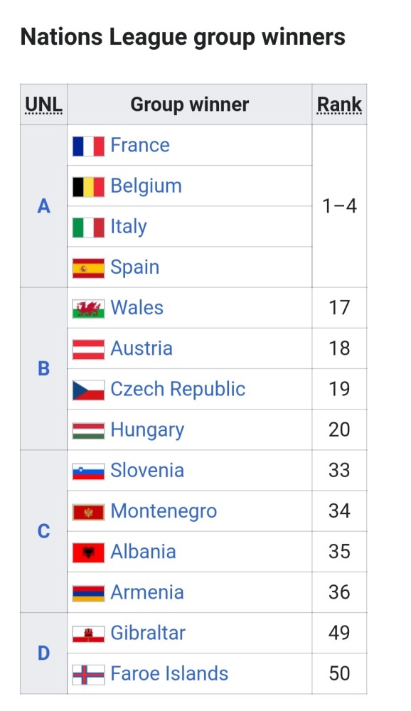Click the Czech Republic flag icon

pyautogui.click(x=88, y=390)
